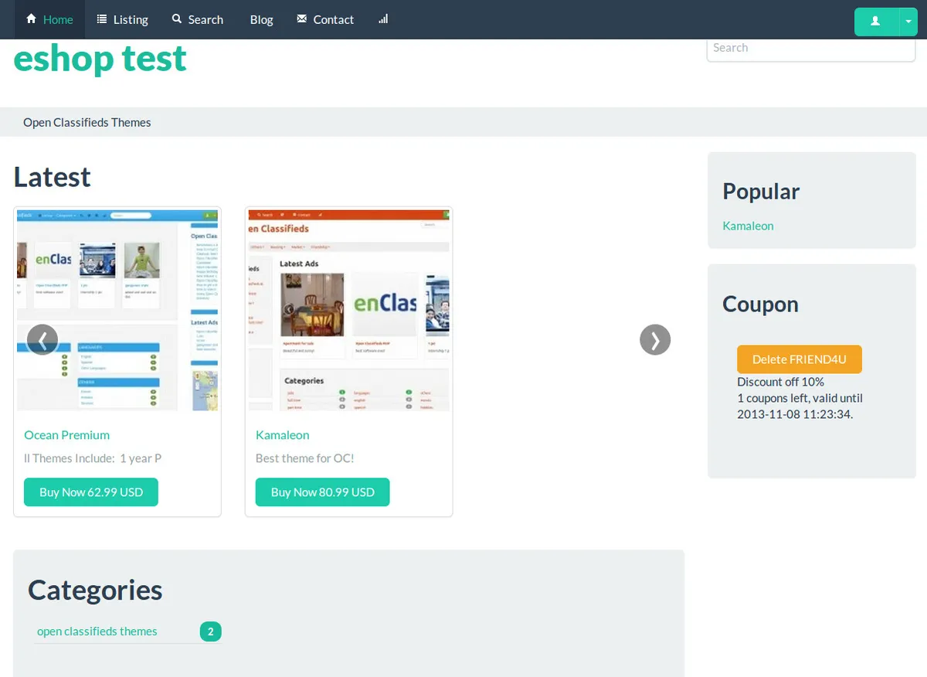
Task: Expand the user account dropdown caret
Action: [908, 22]
